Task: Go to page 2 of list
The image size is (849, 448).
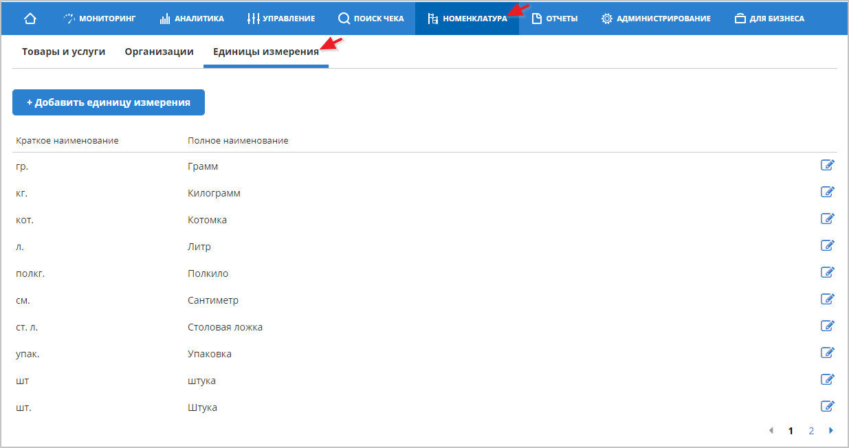Action: click(811, 431)
